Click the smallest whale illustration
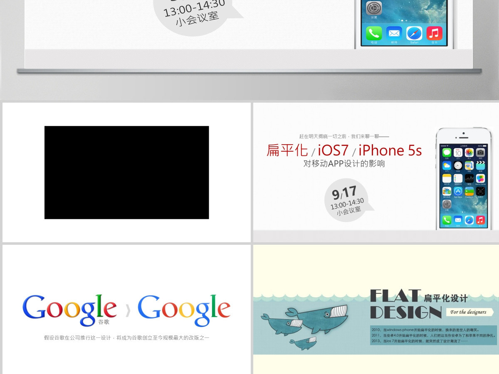The height and width of the screenshot is (374, 499). pyautogui.click(x=303, y=343)
